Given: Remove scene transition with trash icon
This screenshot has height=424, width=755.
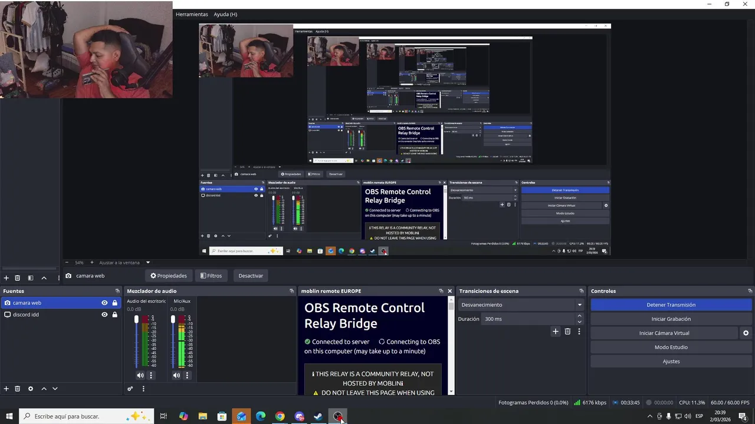Looking at the screenshot, I should [567, 332].
